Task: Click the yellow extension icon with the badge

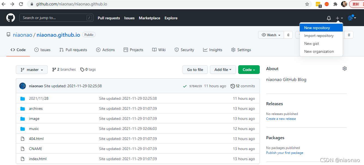Action: click(x=318, y=4)
